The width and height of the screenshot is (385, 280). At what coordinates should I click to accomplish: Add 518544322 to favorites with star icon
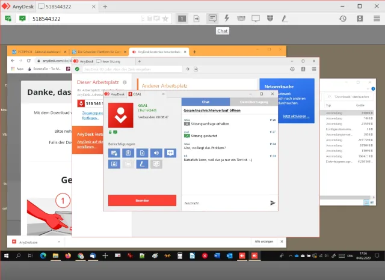coord(165,19)
